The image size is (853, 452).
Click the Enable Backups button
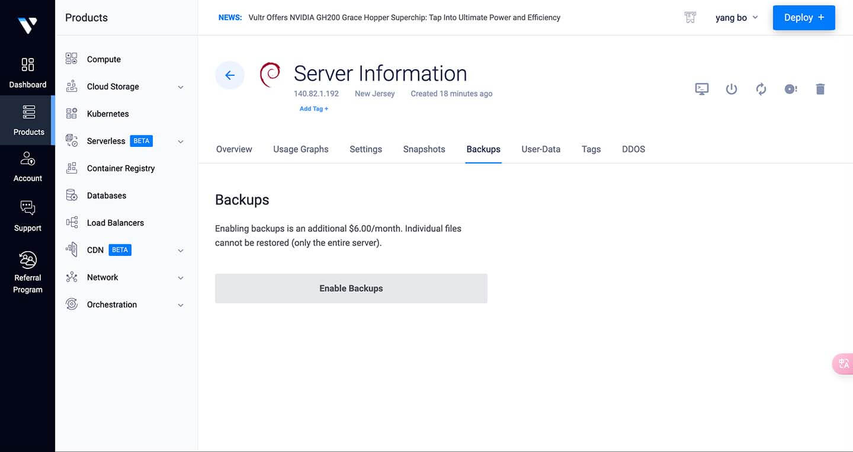click(x=351, y=288)
